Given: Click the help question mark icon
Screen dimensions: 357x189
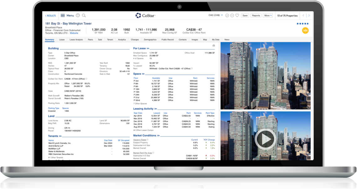Looking at the screenshot, I should 78,15.
